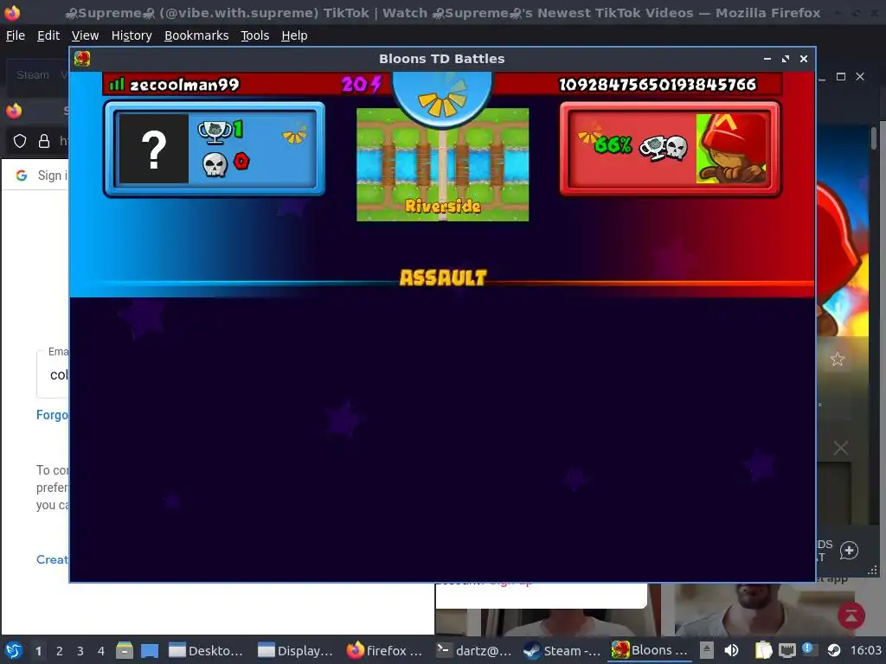Click the Riverside map thumbnail

pos(442,164)
